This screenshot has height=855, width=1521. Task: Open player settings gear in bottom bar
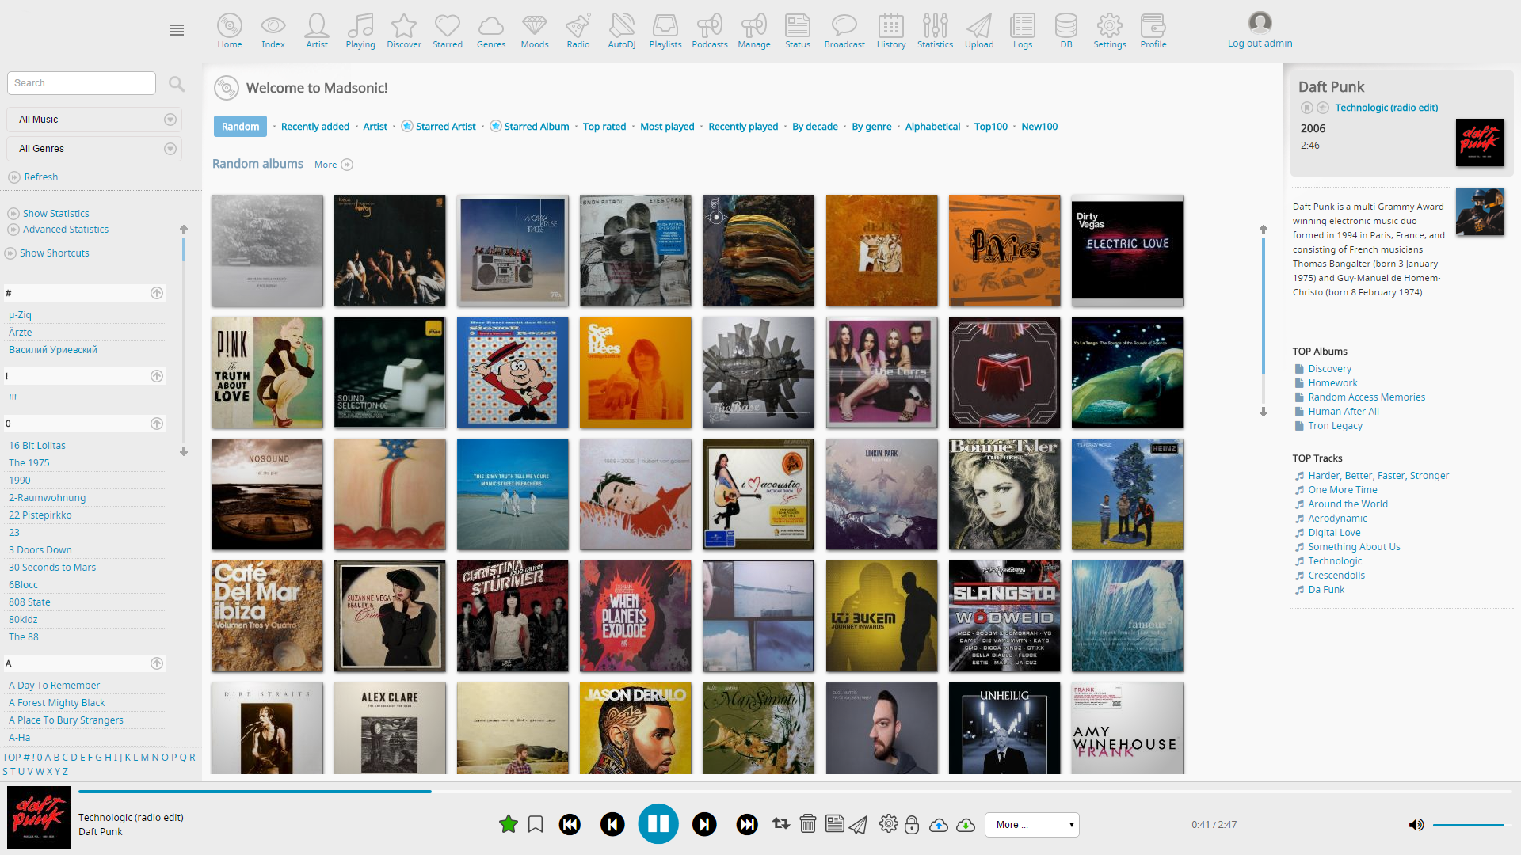889,824
